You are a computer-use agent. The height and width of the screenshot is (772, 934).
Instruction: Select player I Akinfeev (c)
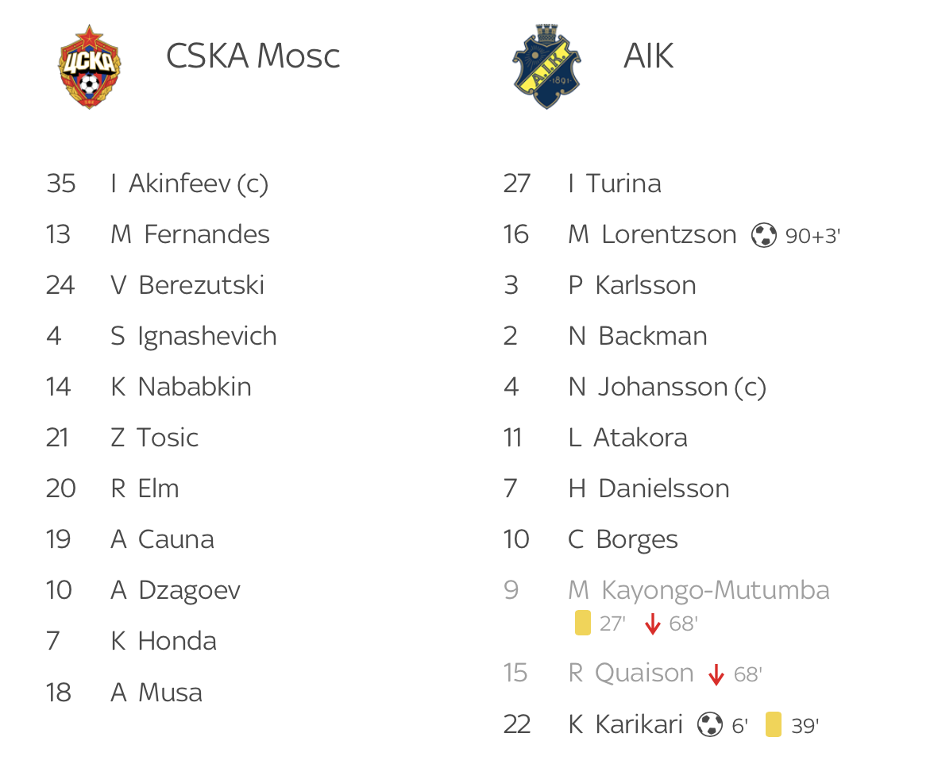tap(189, 183)
